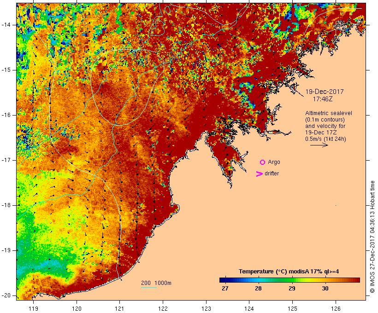Click the cyan depth contour legend line

click(149, 287)
